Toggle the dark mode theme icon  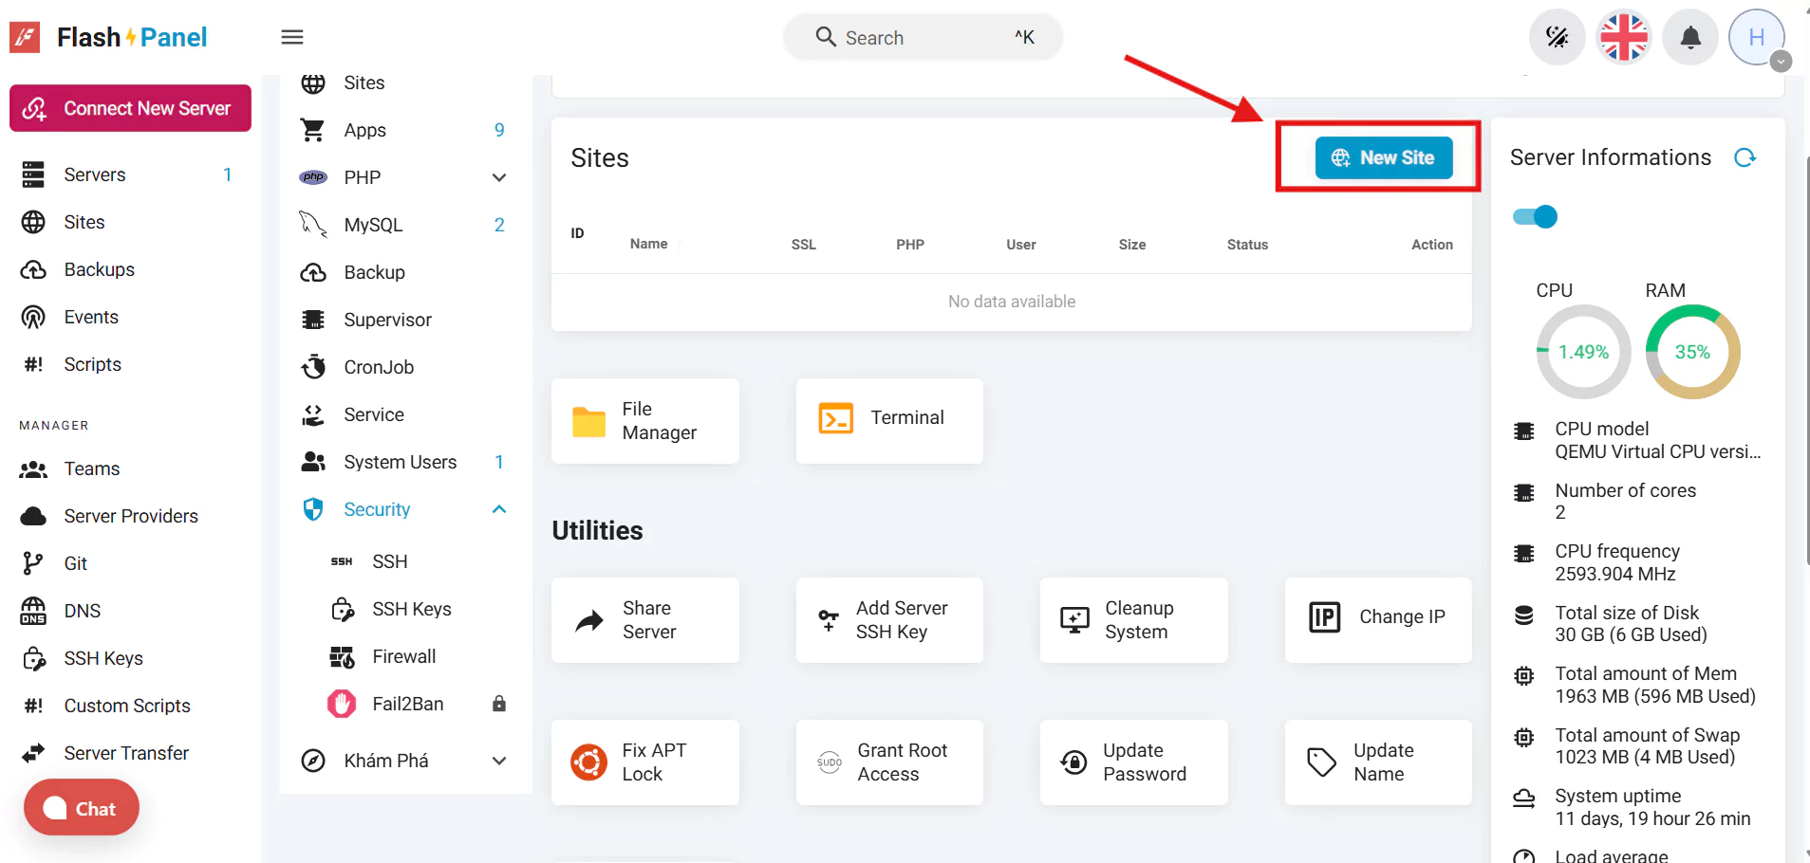tap(1557, 38)
